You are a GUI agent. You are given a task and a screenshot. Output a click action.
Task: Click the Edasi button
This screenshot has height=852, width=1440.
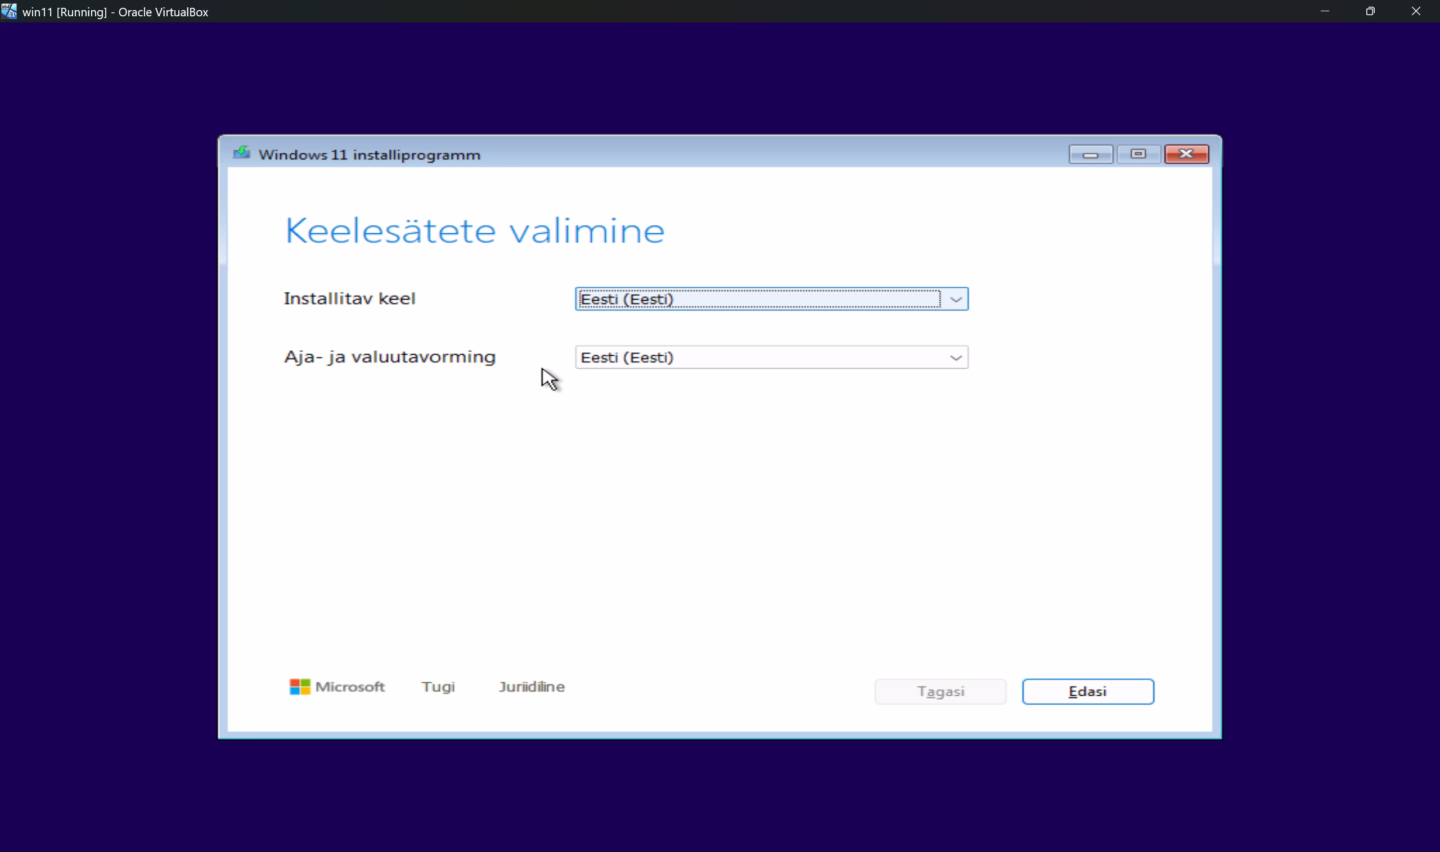[1088, 691]
